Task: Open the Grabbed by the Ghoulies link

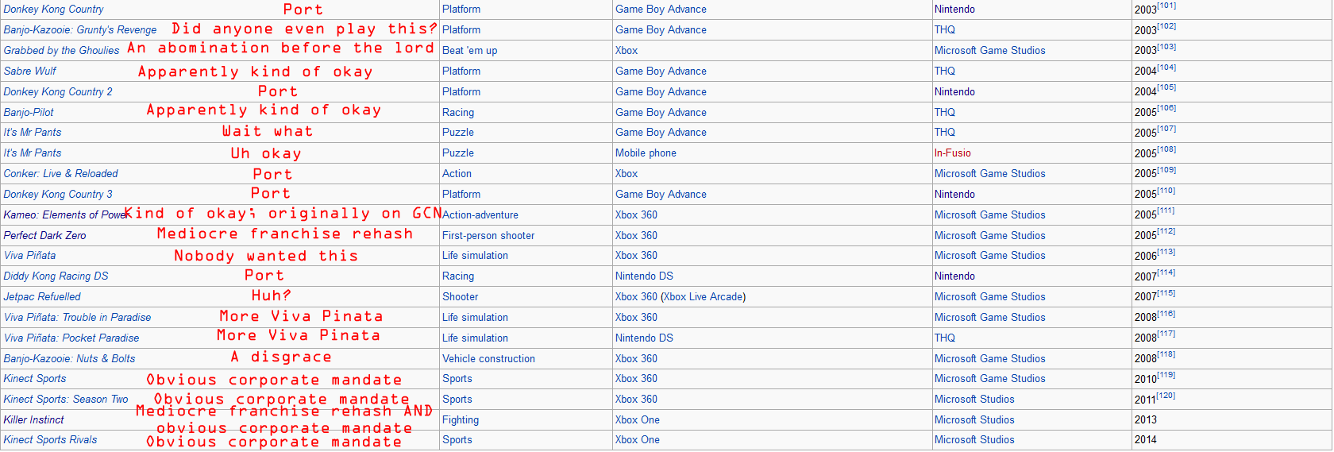Action: [x=61, y=51]
